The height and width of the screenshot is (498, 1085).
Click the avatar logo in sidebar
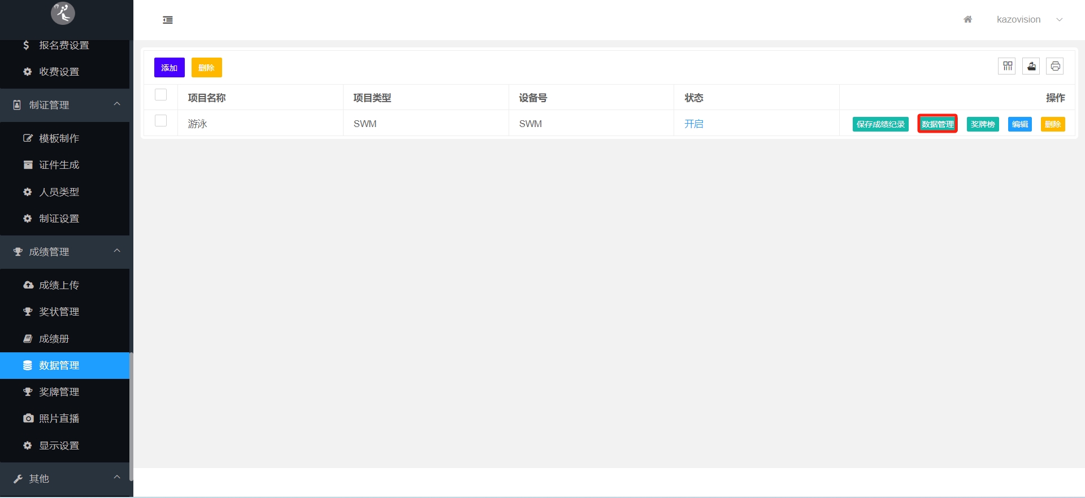tap(63, 13)
